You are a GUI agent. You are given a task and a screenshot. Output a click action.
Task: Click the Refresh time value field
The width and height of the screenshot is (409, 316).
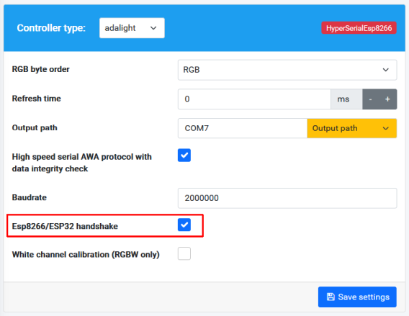click(254, 99)
